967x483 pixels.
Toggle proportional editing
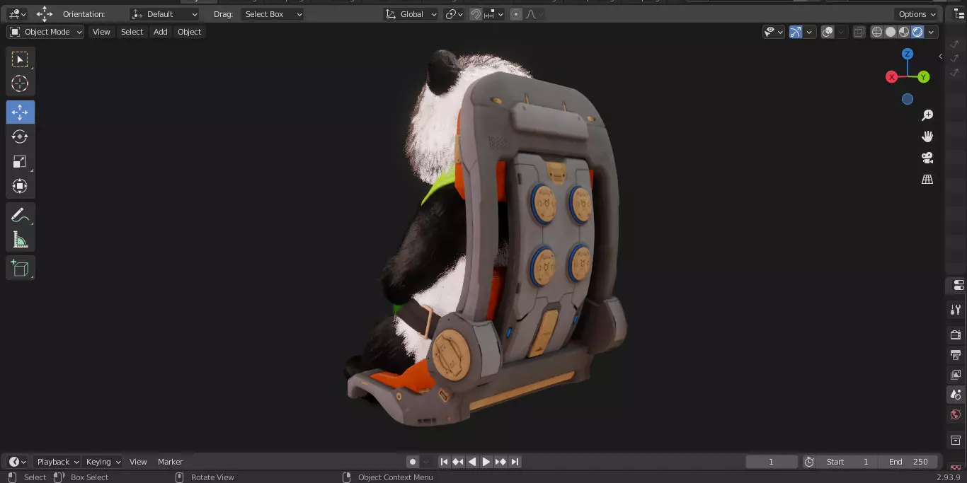point(515,14)
